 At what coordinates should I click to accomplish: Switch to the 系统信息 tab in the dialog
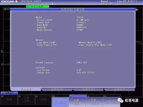point(26,89)
